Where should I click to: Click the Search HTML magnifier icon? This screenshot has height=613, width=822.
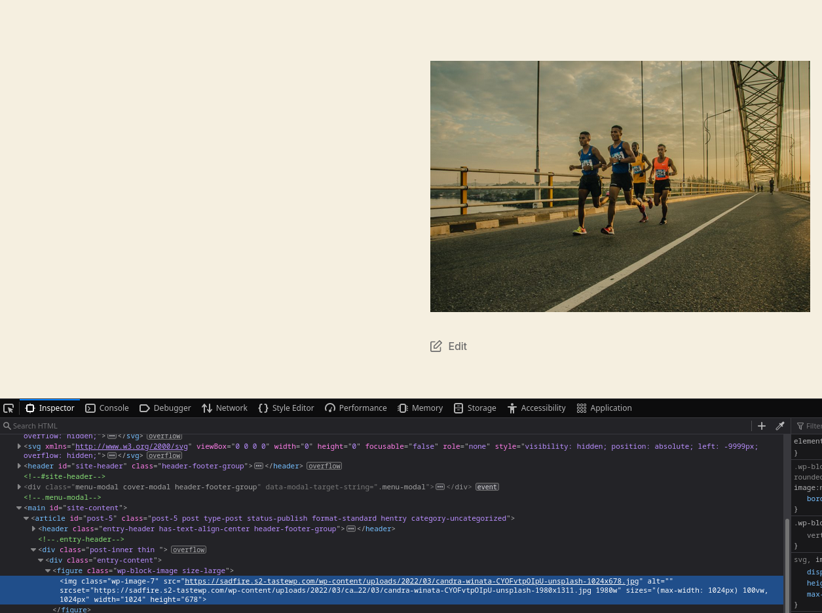(7, 426)
